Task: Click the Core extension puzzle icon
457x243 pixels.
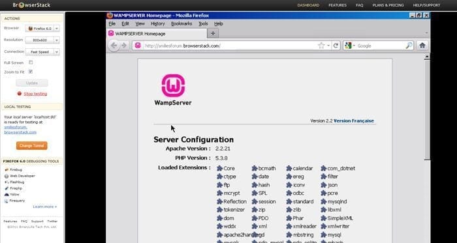Action: tap(220, 168)
